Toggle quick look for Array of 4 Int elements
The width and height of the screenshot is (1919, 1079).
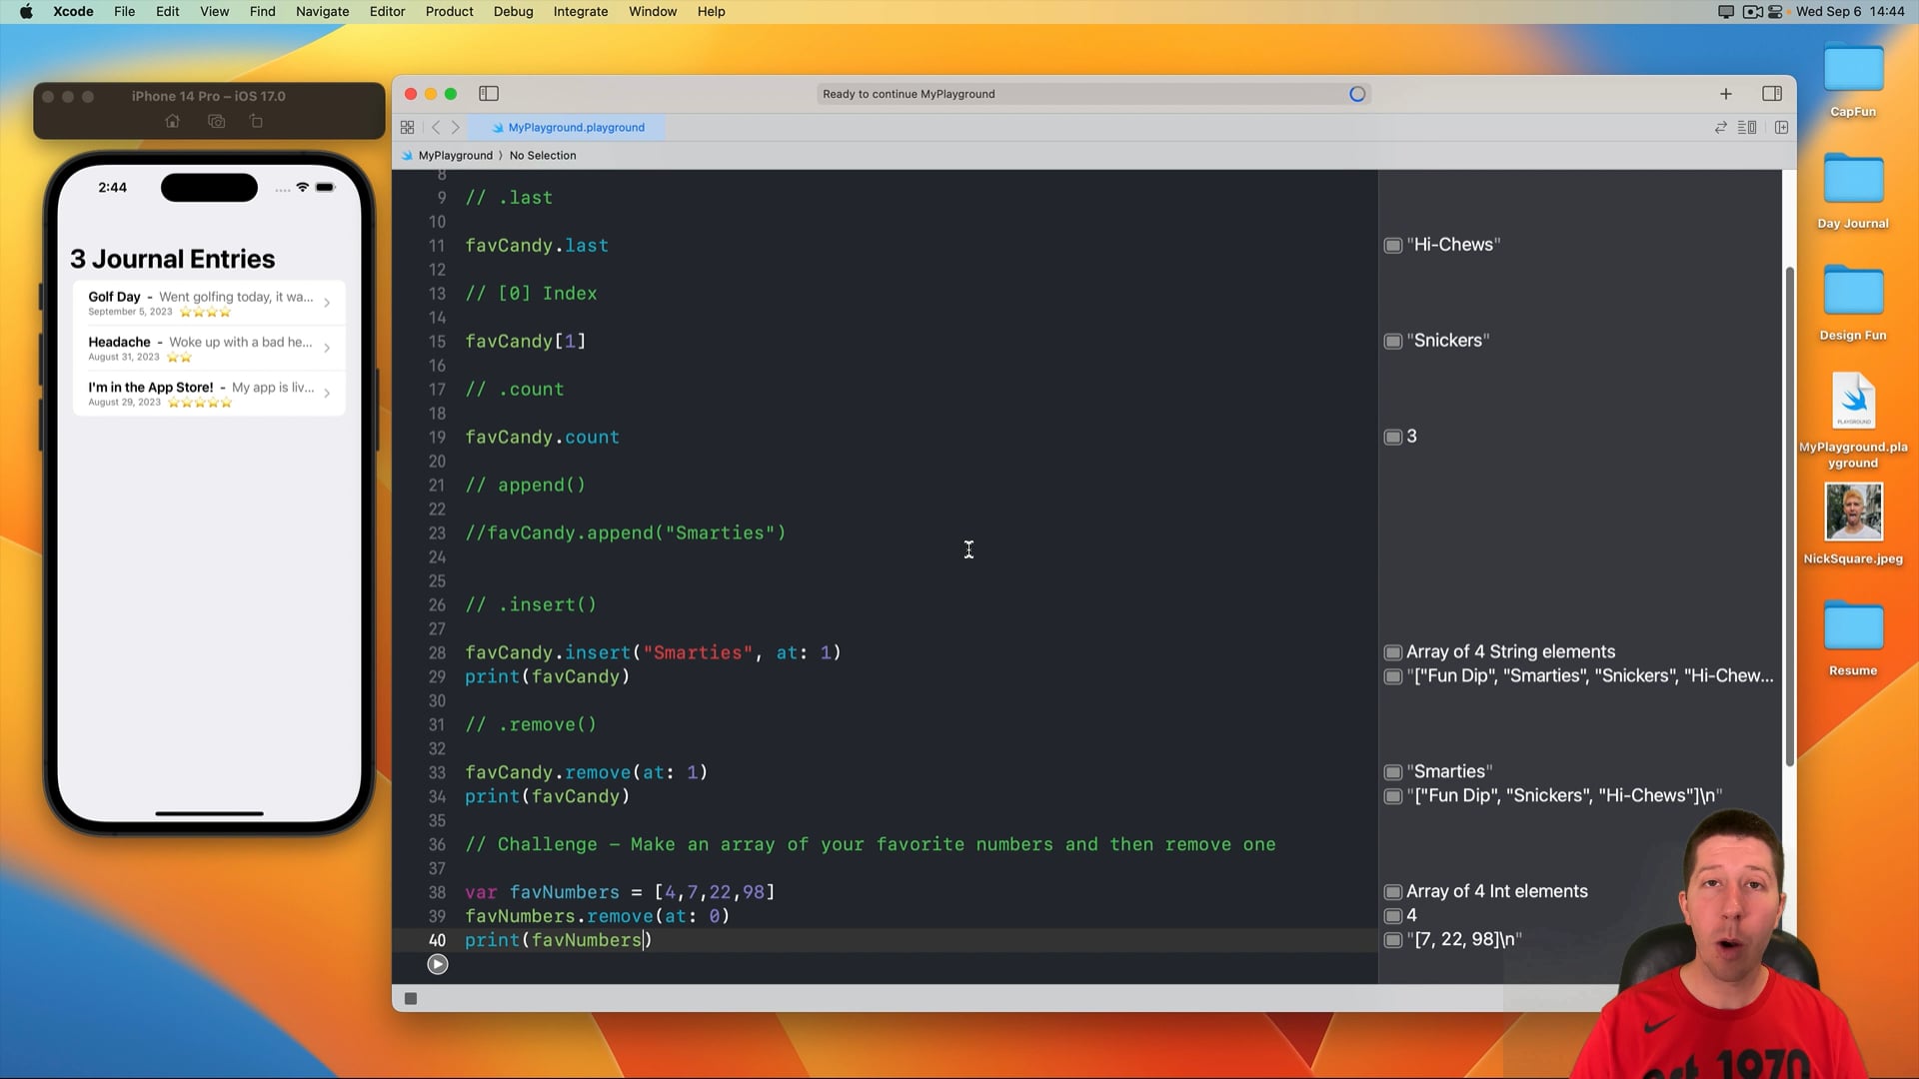pos(1392,892)
